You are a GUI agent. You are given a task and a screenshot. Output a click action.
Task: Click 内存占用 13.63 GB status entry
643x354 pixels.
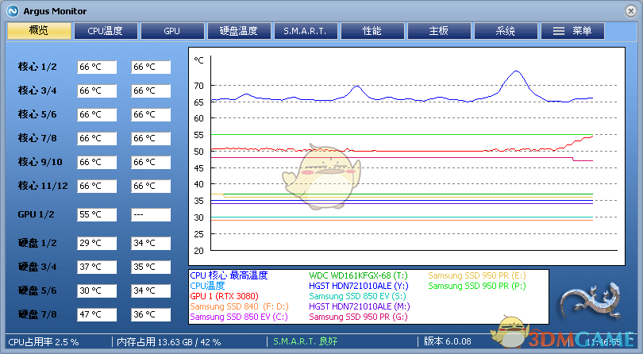pyautogui.click(x=168, y=341)
